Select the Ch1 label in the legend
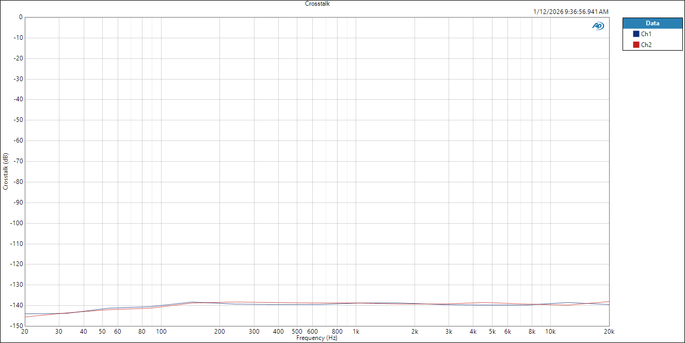 pyautogui.click(x=646, y=34)
